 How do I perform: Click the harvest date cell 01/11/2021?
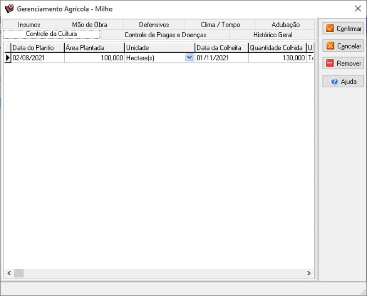coord(222,58)
